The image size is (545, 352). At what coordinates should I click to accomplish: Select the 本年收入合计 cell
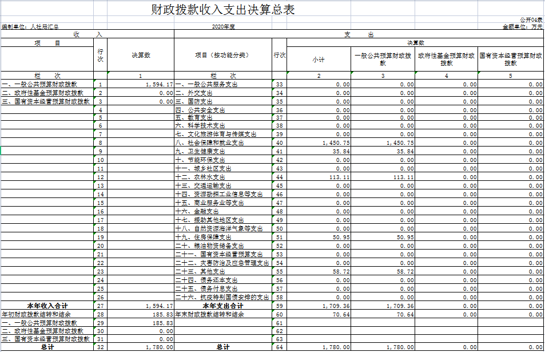(x=47, y=306)
